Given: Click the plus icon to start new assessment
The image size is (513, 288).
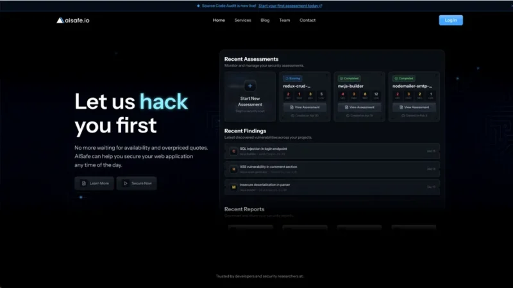Looking at the screenshot, I should (250, 86).
